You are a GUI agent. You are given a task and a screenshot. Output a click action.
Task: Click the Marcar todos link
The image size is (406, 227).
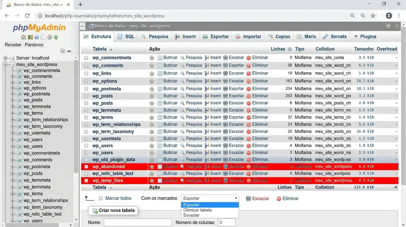click(118, 198)
